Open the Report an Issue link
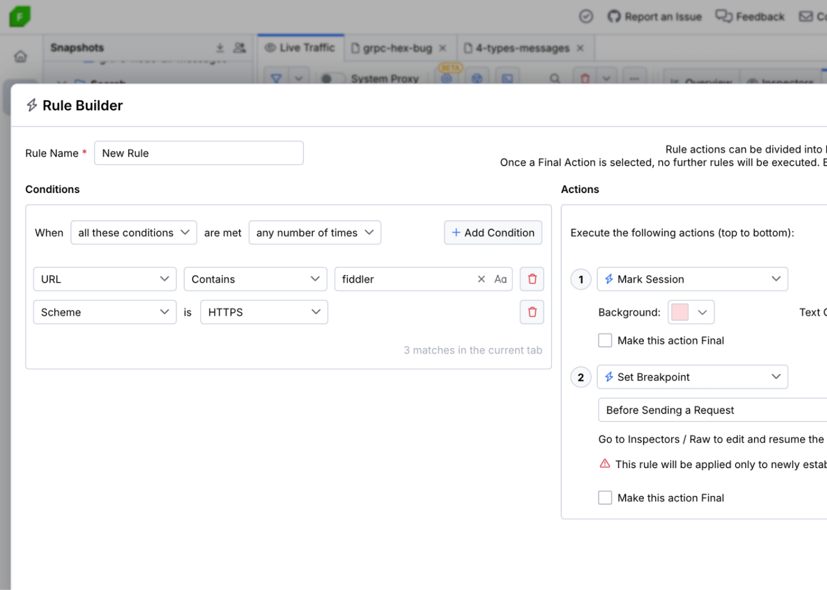Screen dimensions: 827x590 [654, 17]
